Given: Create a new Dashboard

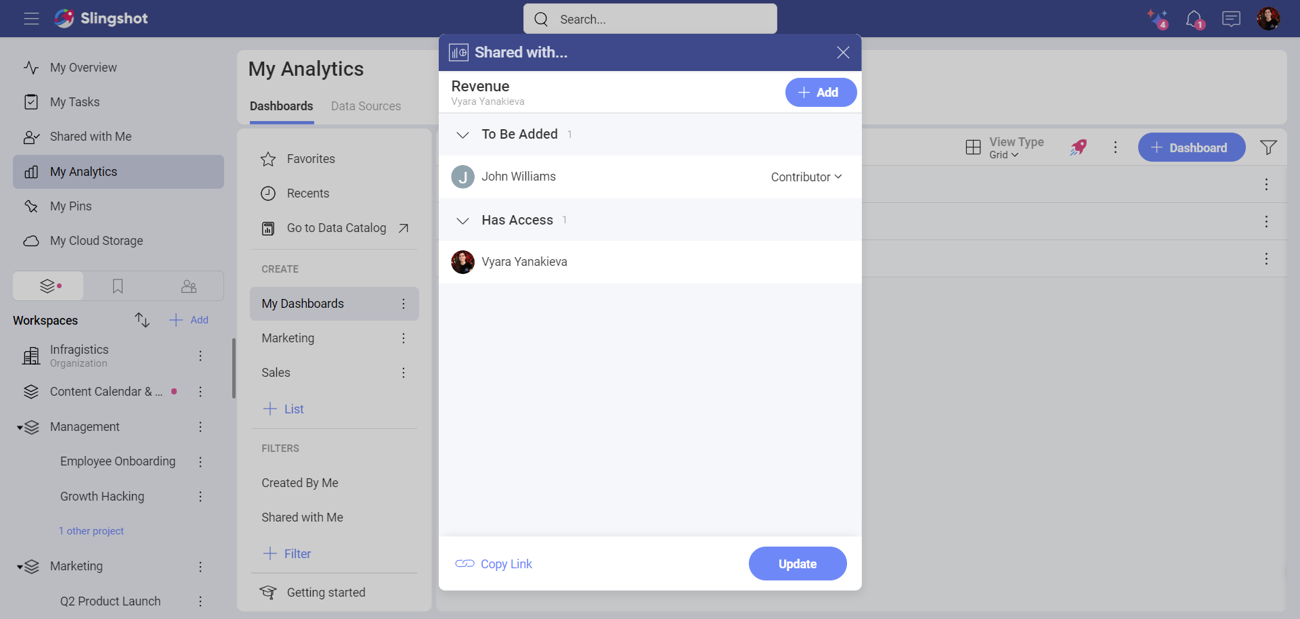Looking at the screenshot, I should click(1192, 147).
